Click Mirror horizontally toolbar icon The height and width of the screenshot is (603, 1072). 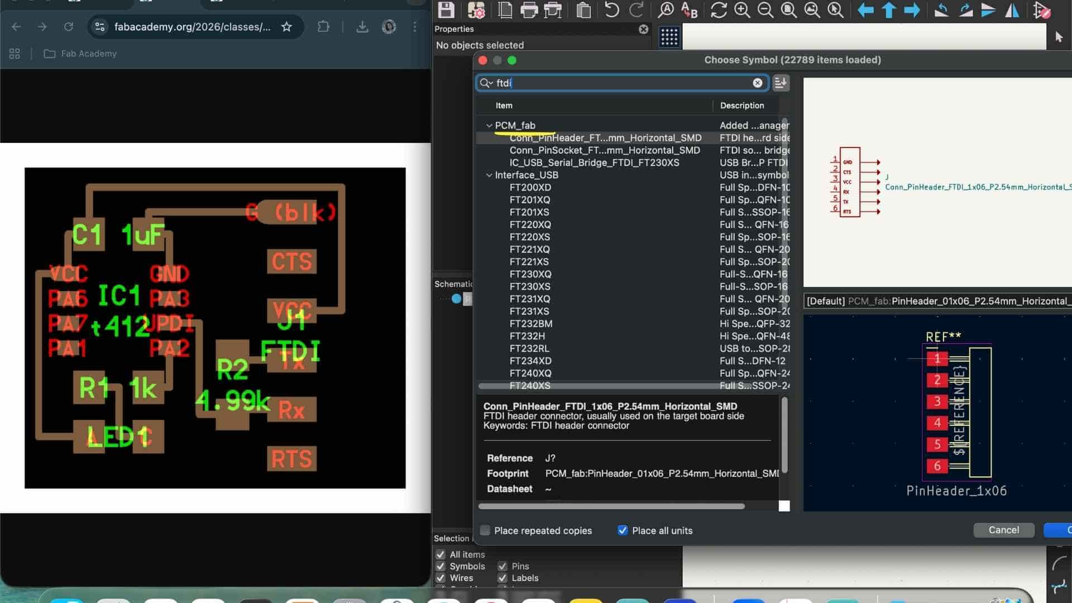1012,10
